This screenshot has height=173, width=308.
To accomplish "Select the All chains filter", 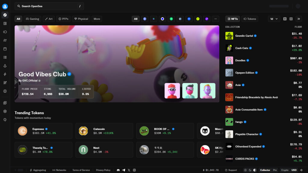I will 136,19.
